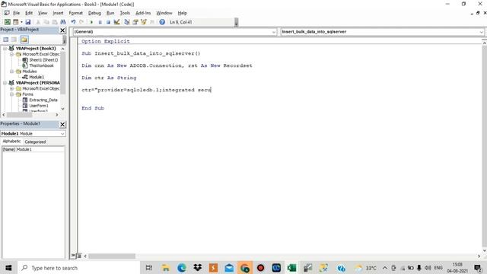Click Toggle Folders icon in Project pane
The image size is (487, 274).
click(x=24, y=40)
